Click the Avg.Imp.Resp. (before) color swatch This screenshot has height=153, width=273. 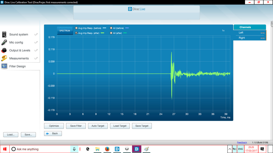click(x=104, y=28)
